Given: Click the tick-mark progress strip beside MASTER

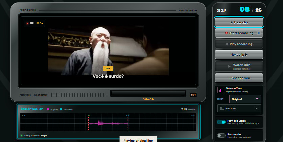Looking at the screenshot, I should pyautogui.click(x=79, y=95).
